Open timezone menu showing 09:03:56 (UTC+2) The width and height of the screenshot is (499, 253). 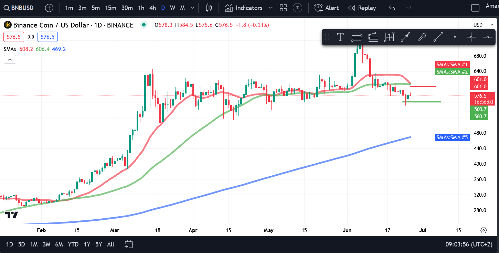click(x=469, y=244)
